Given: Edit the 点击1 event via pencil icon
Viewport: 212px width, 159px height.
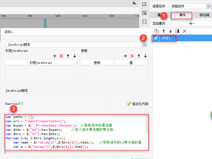Looking at the screenshot, I should tap(156, 38).
